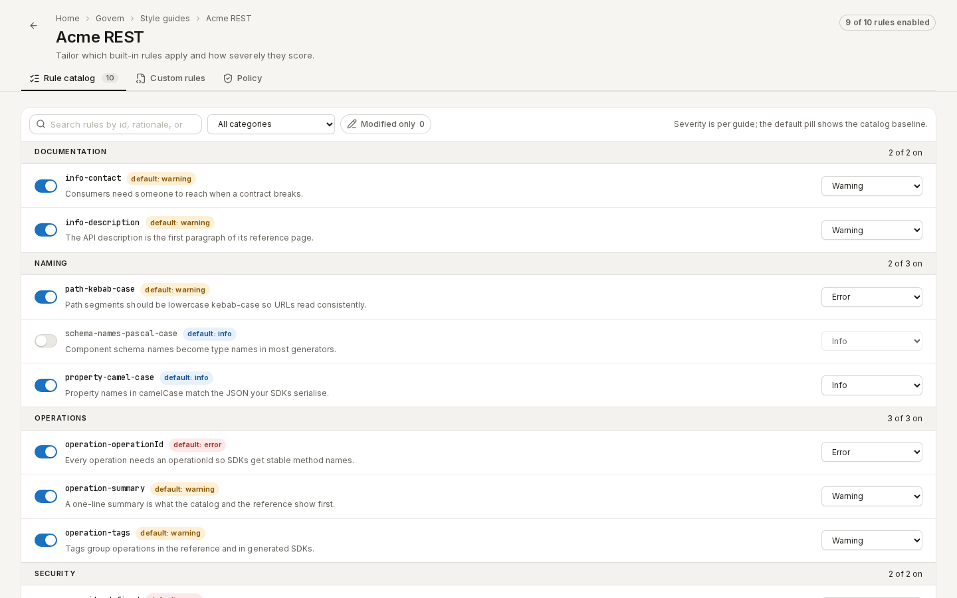This screenshot has height=598, width=957.
Task: Click the Acme REST breadcrumb item
Action: (x=229, y=19)
